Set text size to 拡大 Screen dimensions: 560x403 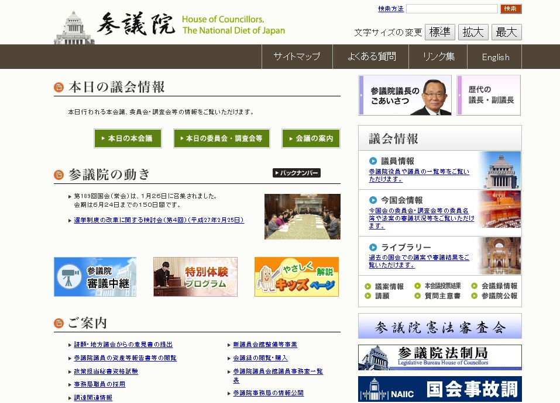click(473, 32)
